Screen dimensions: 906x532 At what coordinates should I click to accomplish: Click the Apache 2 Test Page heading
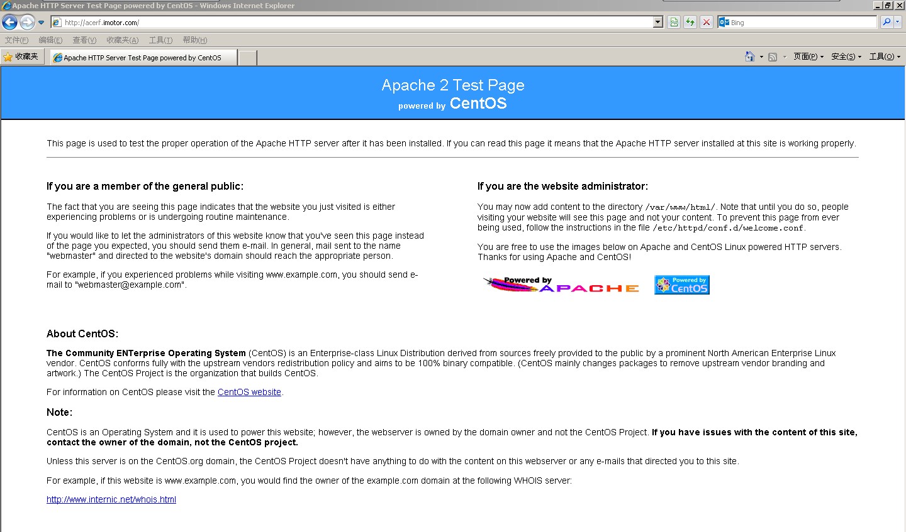[x=453, y=85]
